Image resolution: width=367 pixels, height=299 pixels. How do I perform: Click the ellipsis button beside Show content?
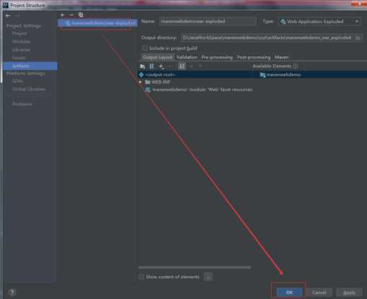pos(208,277)
